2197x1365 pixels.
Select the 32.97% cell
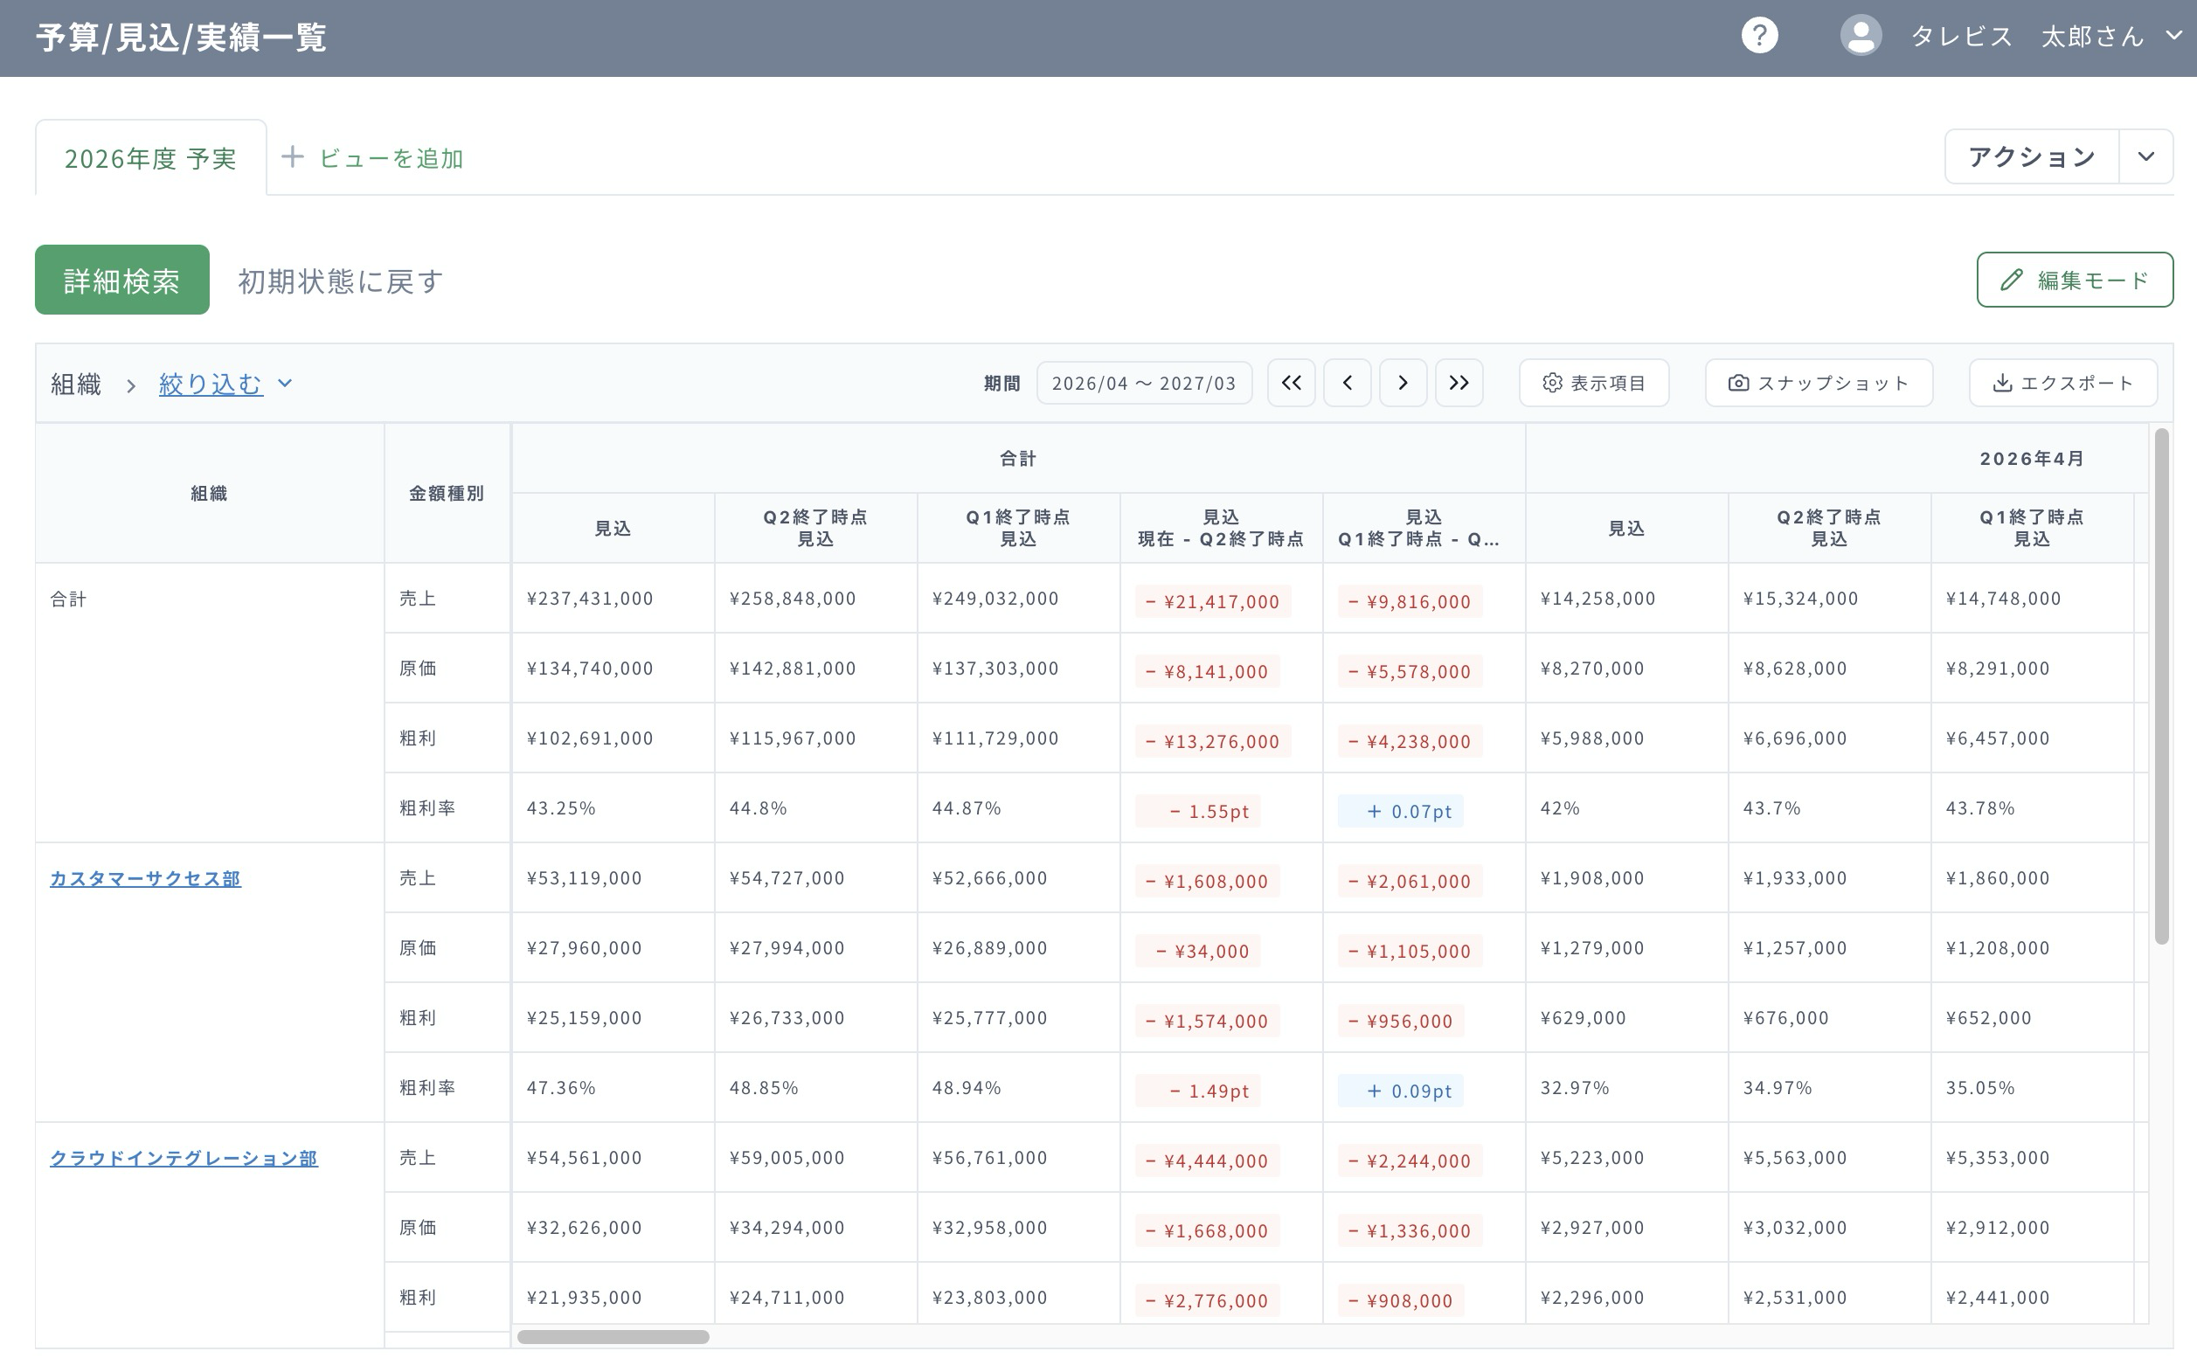pos(1626,1088)
